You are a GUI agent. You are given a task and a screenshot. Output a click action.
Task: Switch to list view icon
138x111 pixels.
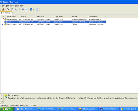(x=23, y=9)
